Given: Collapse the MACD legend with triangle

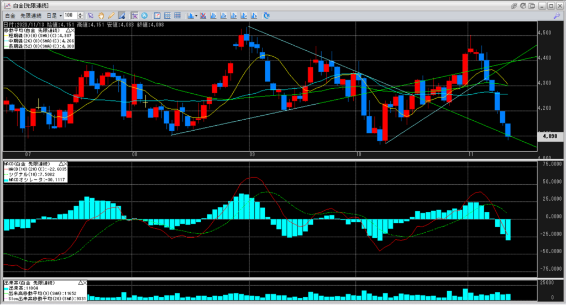Looking at the screenshot, I should [x=61, y=164].
